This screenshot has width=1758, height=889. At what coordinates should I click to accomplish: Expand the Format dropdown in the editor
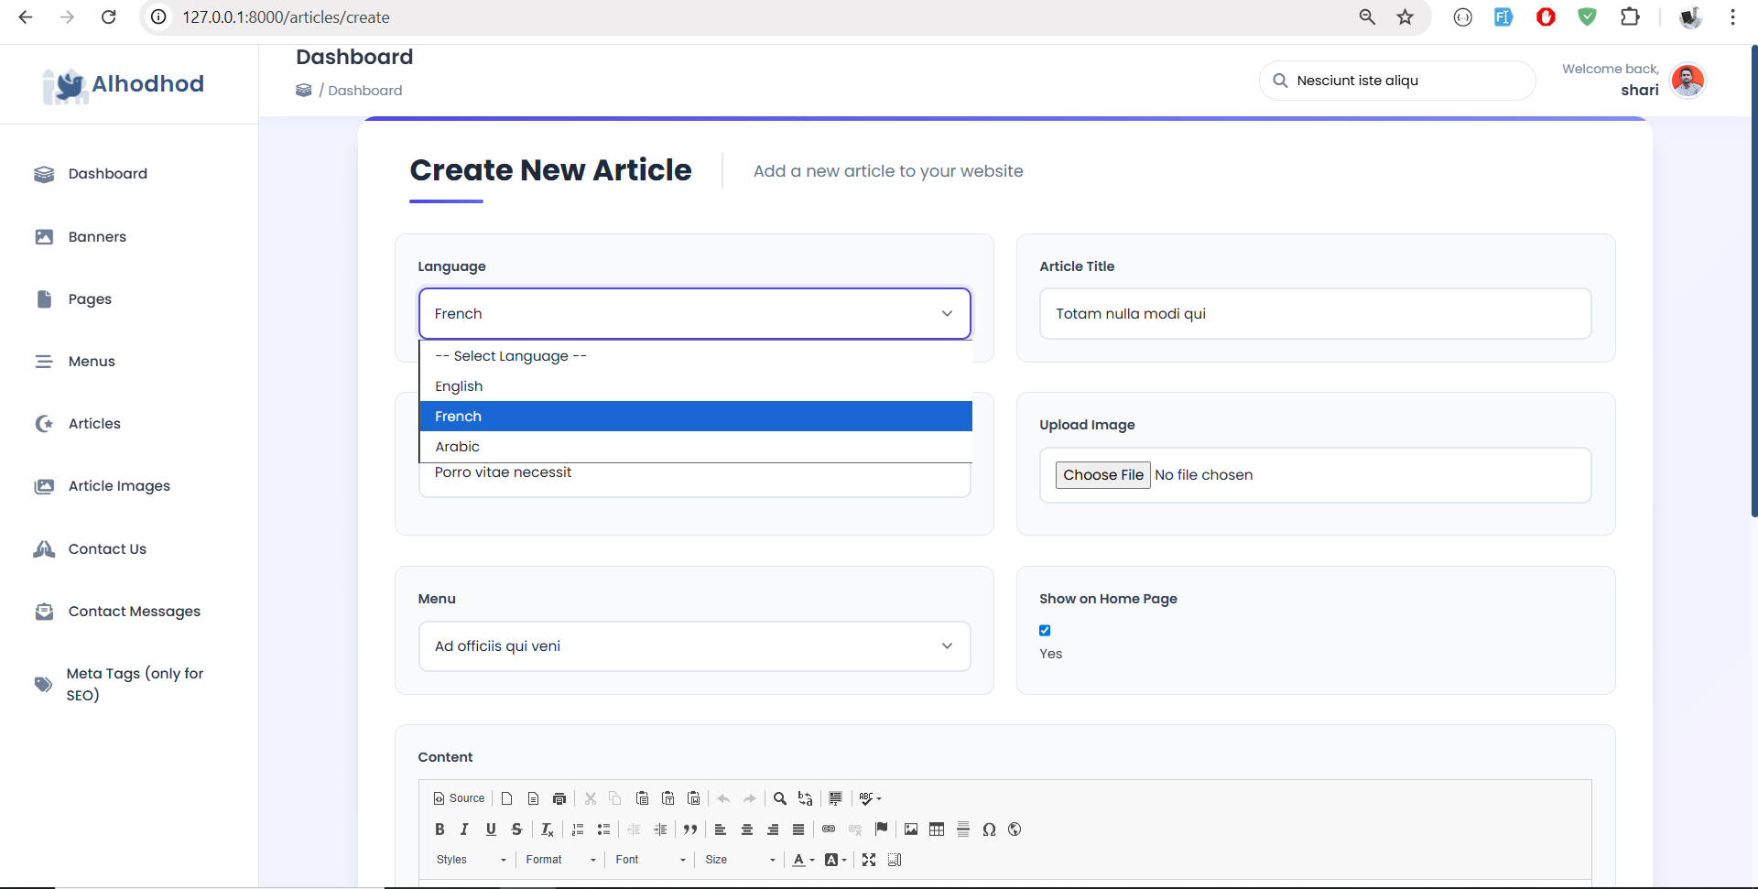click(x=560, y=860)
